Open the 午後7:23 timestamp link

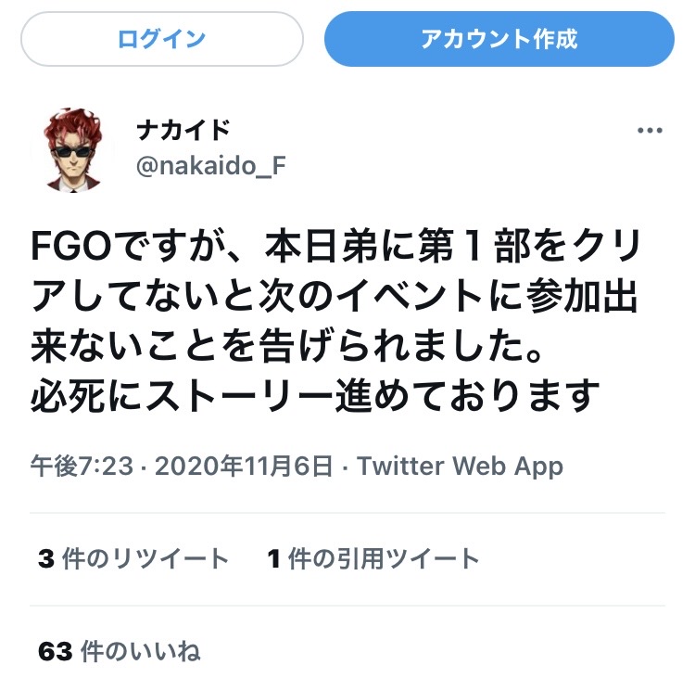pyautogui.click(x=82, y=466)
